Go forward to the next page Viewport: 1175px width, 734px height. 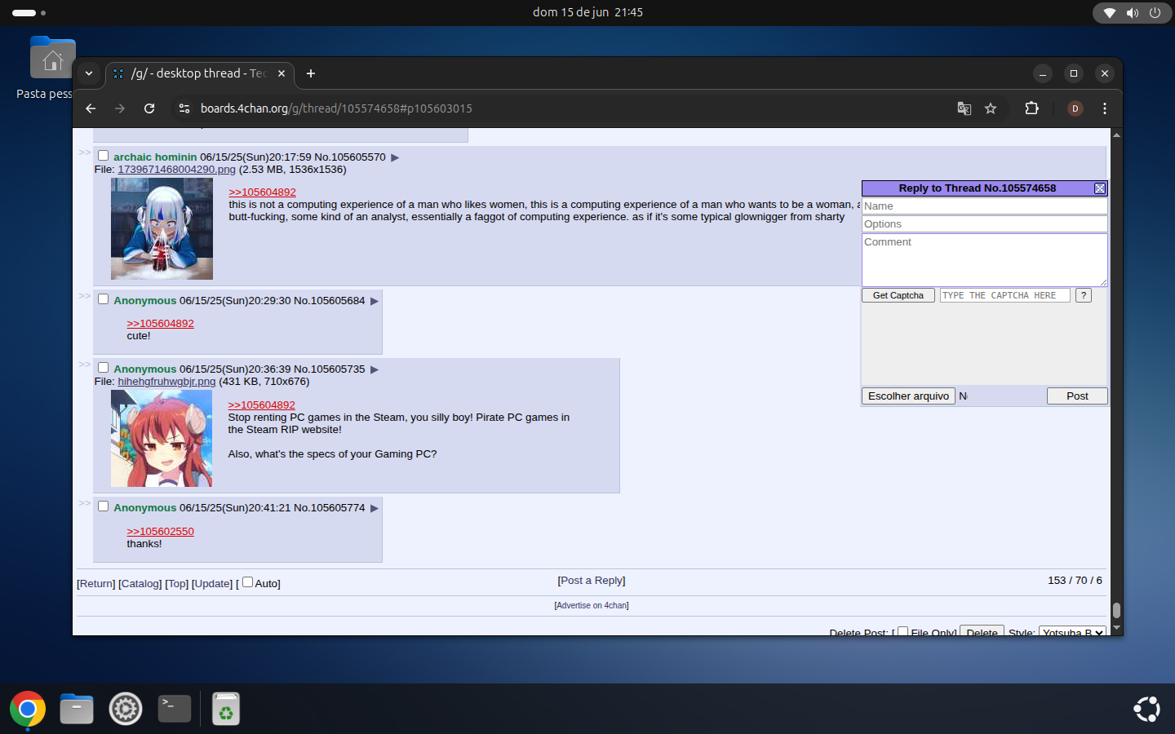point(120,108)
